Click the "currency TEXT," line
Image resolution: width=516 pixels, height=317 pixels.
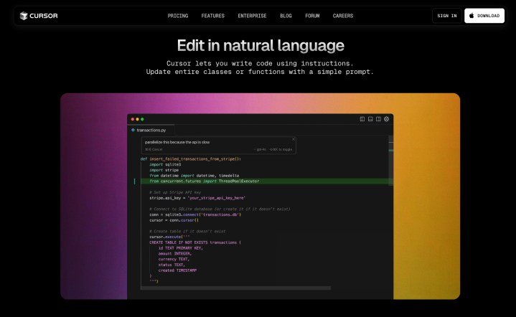coord(174,260)
